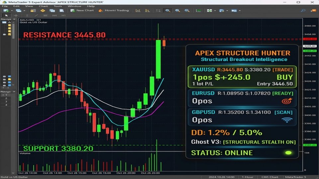Screen dimensions: 319x179
Task: Select the trendline drawing tool
Action: click(x=36, y=16)
